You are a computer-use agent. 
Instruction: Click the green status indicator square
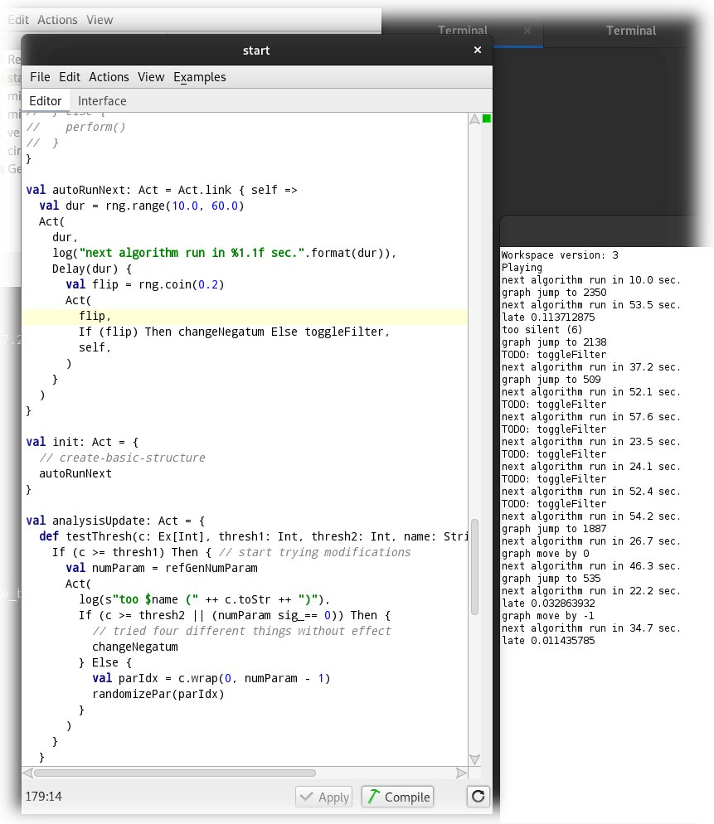pyautogui.click(x=487, y=119)
